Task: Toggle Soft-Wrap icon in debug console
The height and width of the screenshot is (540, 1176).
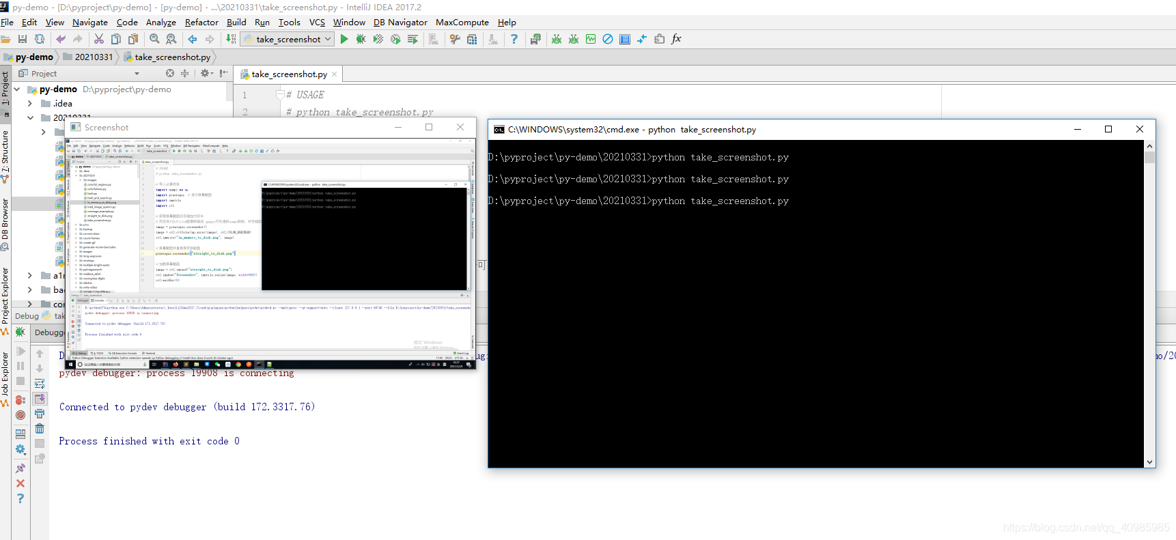Action: (40, 384)
